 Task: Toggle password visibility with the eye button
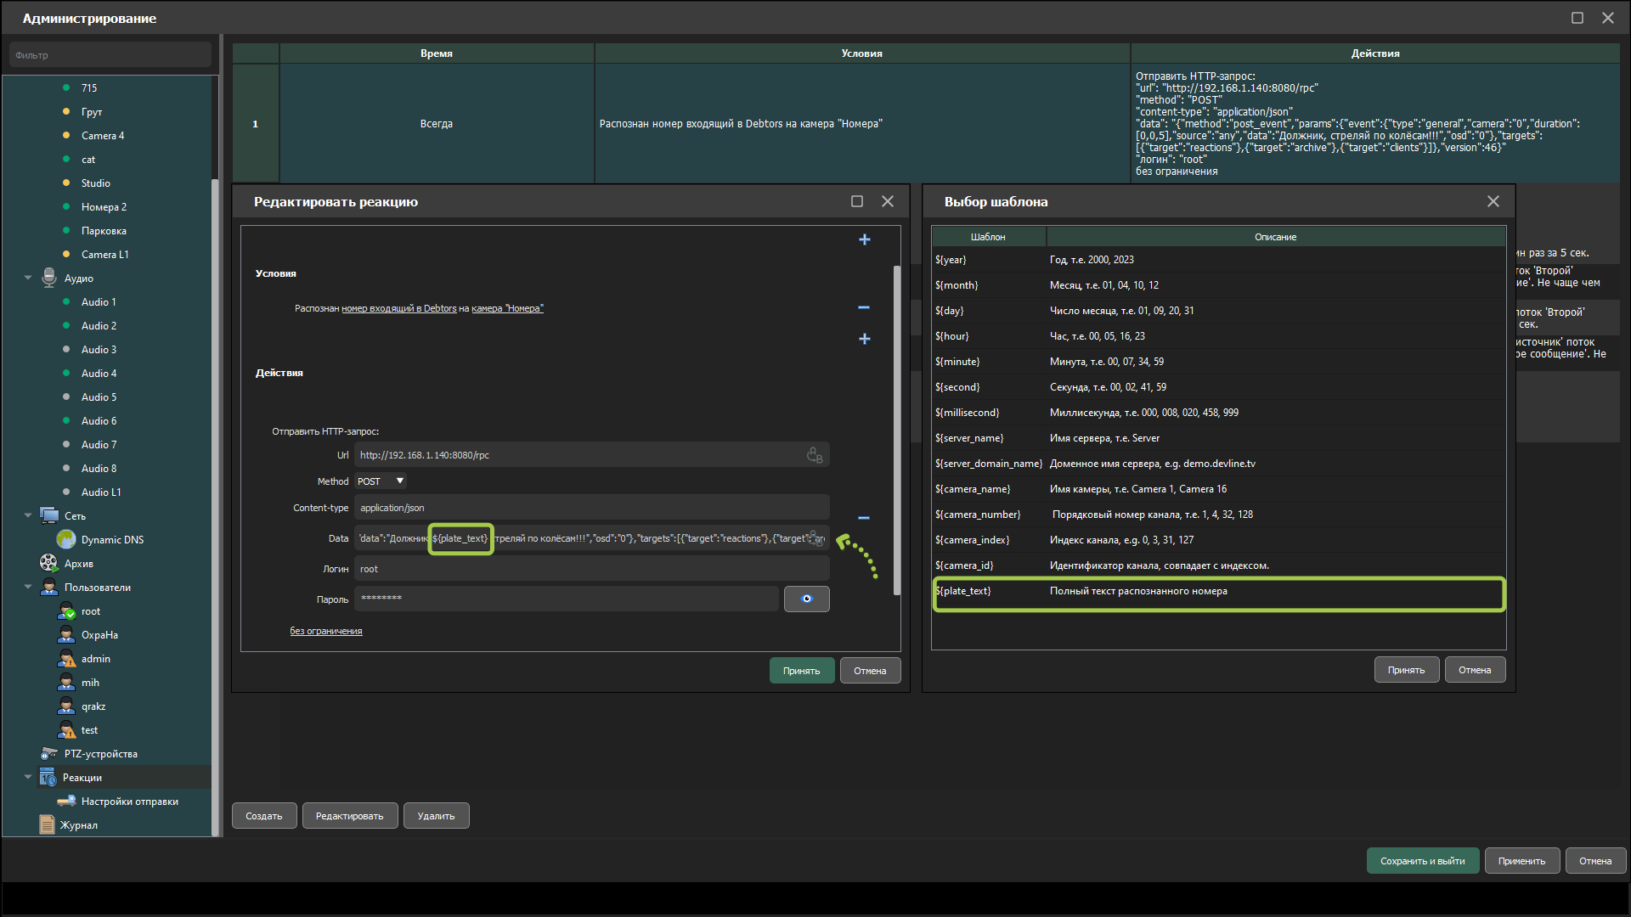pyautogui.click(x=806, y=599)
